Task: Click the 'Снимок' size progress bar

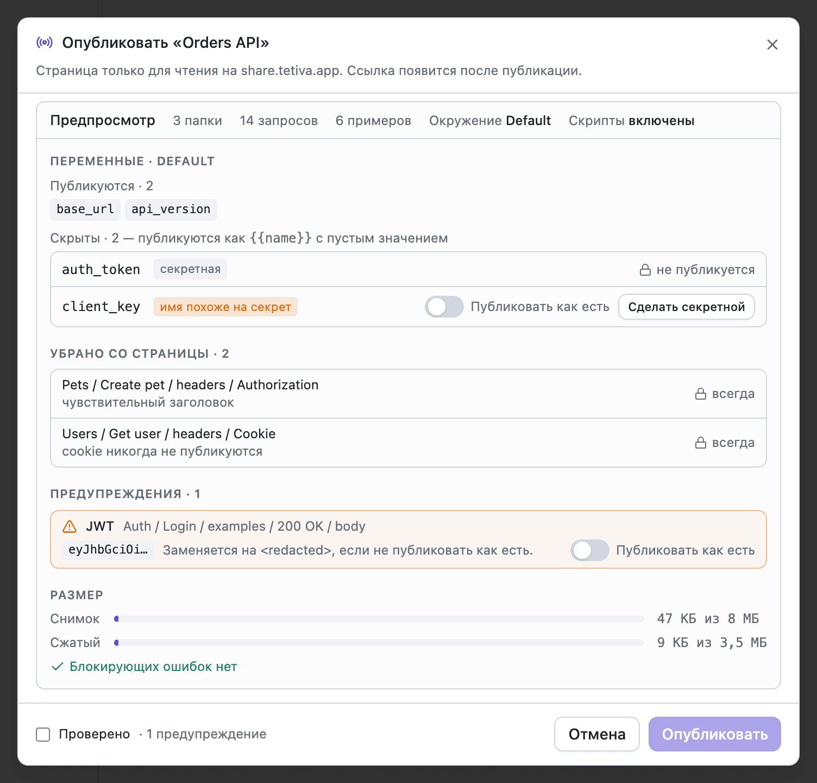Action: (379, 619)
